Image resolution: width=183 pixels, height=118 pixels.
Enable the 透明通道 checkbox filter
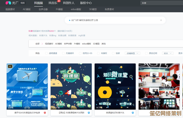pyautogui.click(x=46, y=53)
